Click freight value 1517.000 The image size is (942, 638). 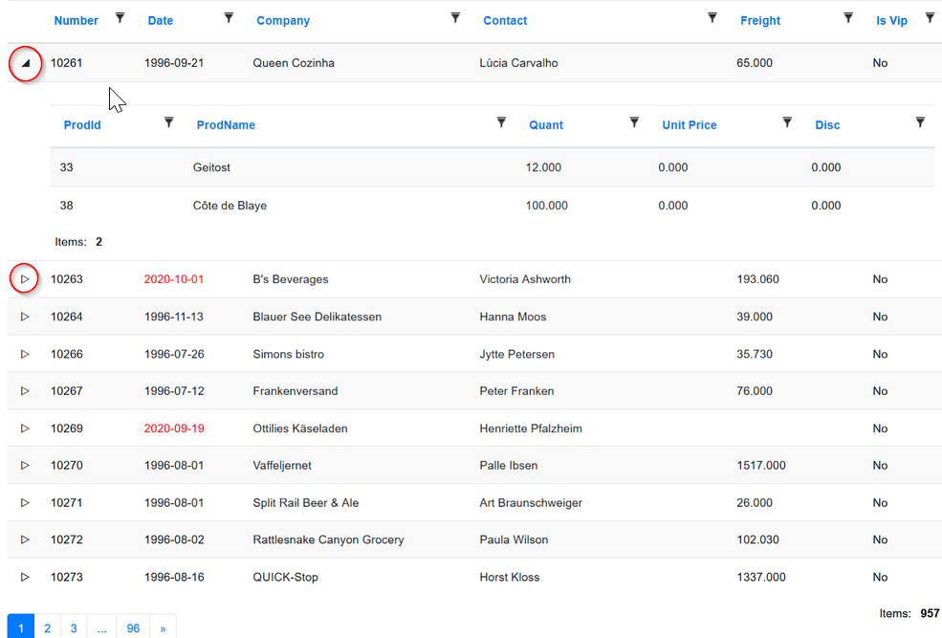(761, 466)
